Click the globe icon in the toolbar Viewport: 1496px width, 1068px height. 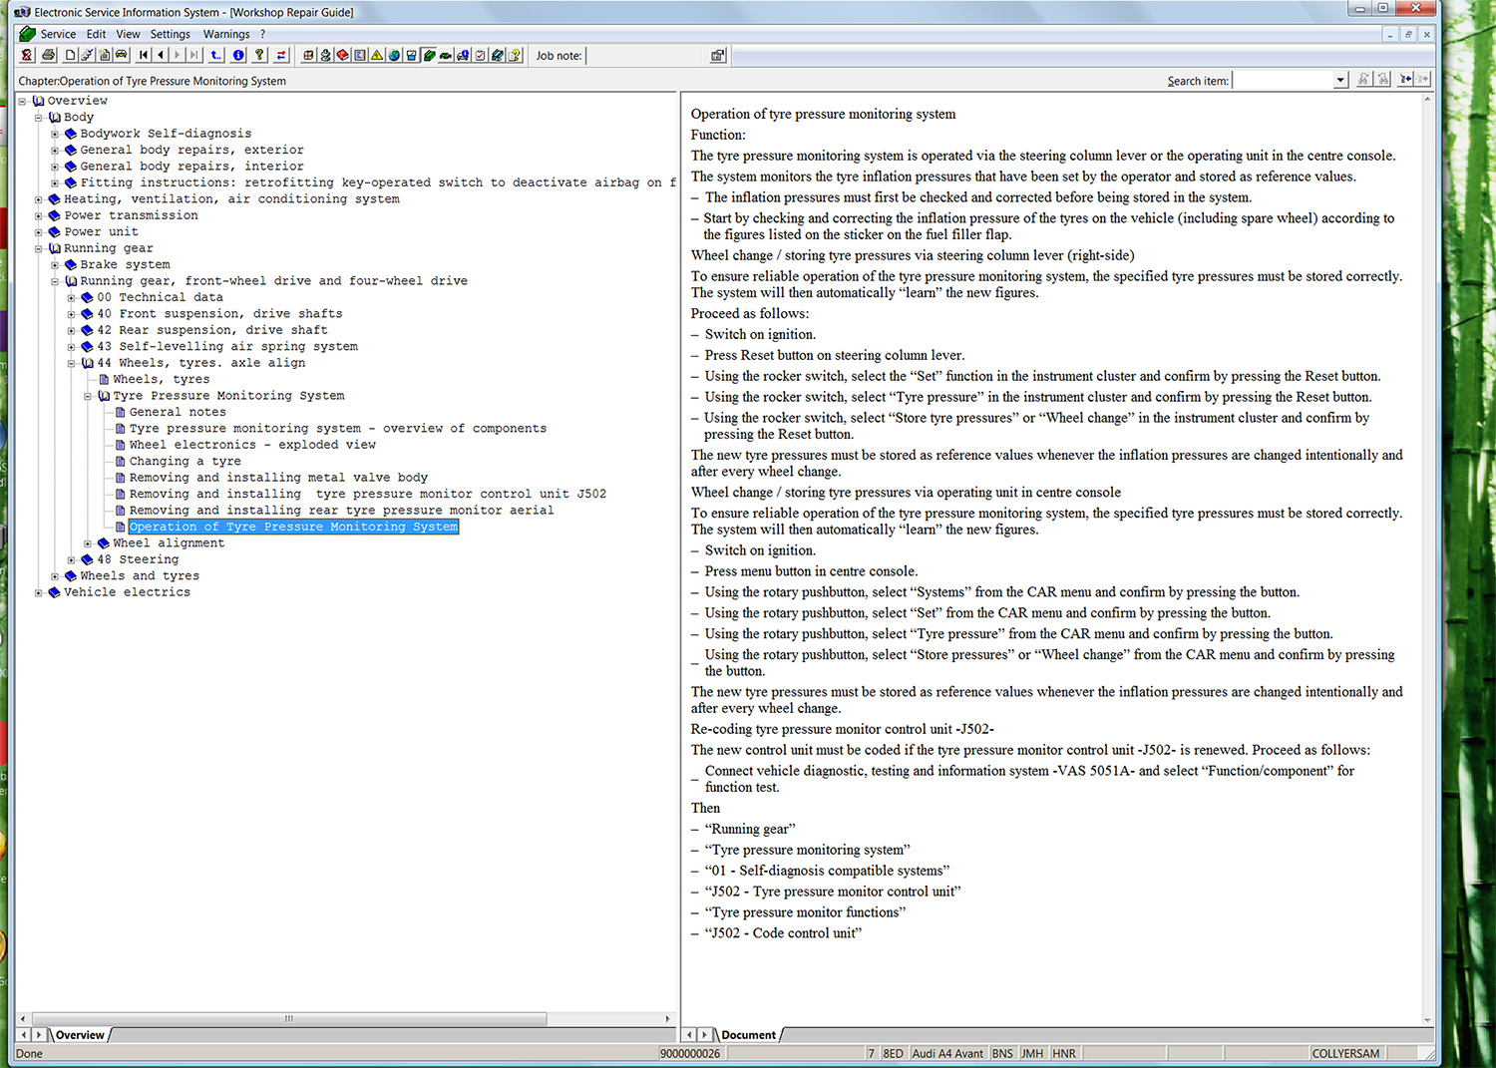click(x=394, y=56)
